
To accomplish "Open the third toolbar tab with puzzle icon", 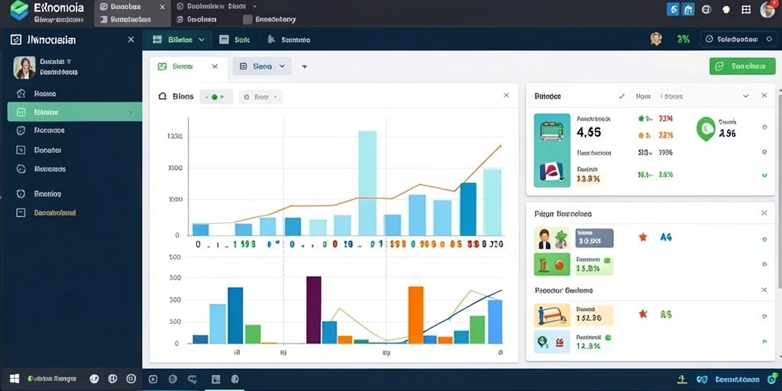I will point(288,40).
